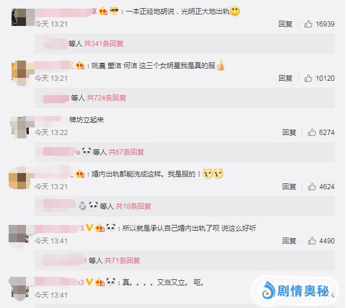Reply to the first comment at 13:21
Viewport: 345px width, 308px height.
coord(286,24)
